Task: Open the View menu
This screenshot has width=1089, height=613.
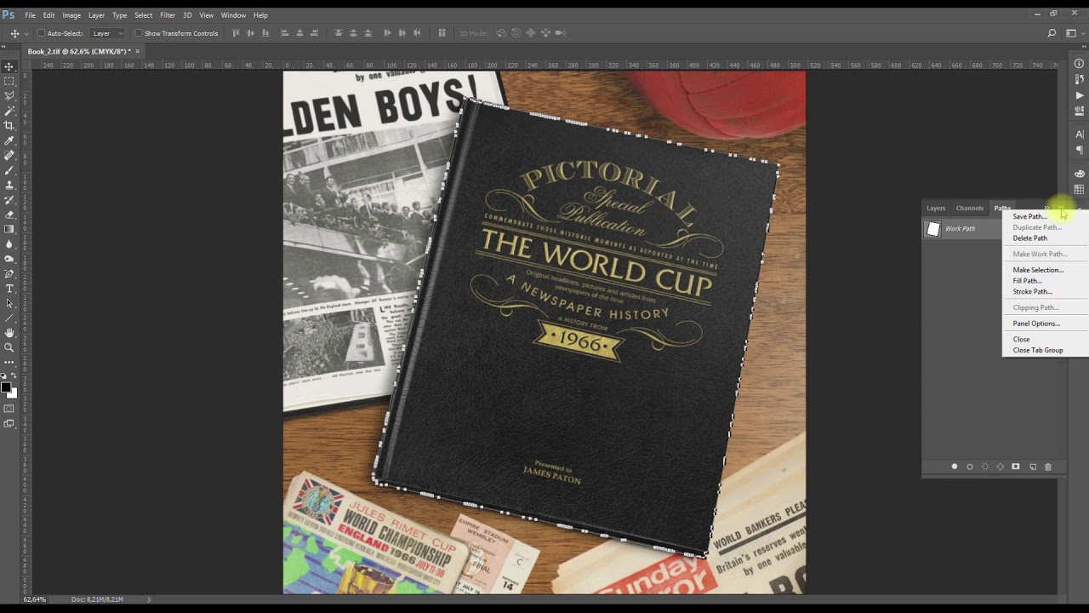Action: (206, 15)
